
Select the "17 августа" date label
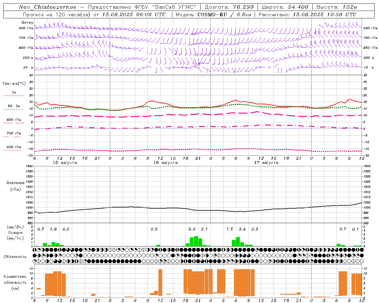click(x=266, y=163)
